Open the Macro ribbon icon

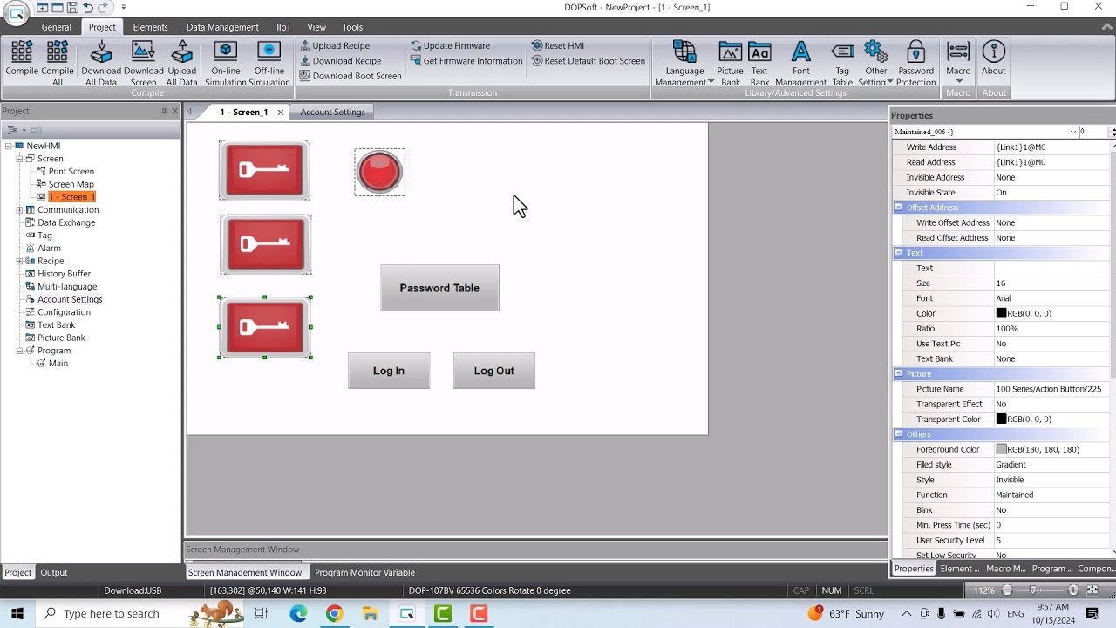[x=958, y=61]
